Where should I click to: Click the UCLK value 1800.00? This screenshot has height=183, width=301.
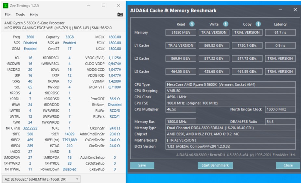pos(115,49)
